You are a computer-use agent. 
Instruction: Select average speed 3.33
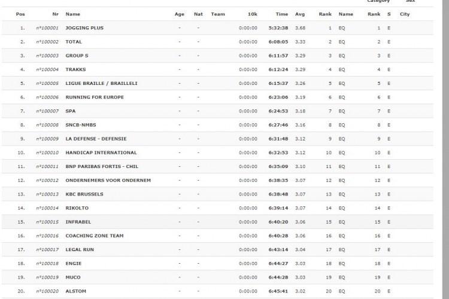pos(300,42)
